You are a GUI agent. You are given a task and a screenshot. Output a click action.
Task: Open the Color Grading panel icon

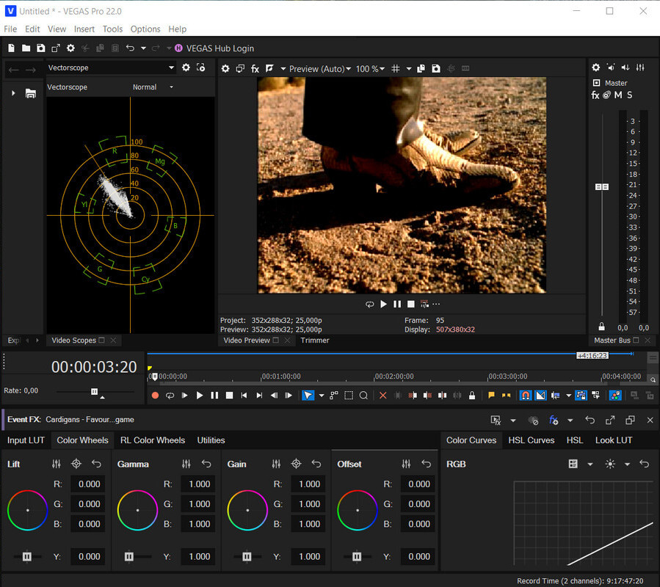click(x=615, y=395)
